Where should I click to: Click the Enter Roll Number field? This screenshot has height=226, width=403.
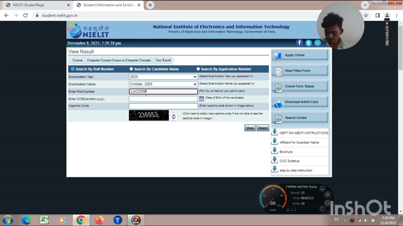163,91
